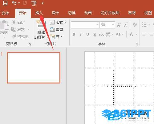
Task: Click the Save icon in quick access toolbar
Action: tap(5, 3)
